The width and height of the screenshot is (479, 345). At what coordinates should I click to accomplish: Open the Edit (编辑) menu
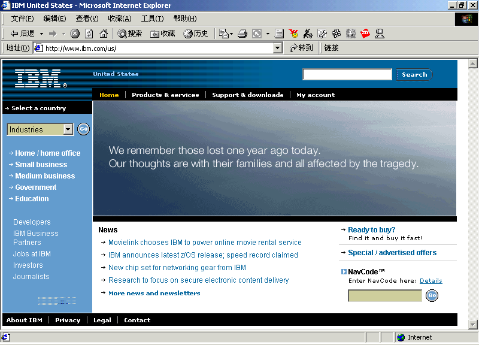pos(54,19)
